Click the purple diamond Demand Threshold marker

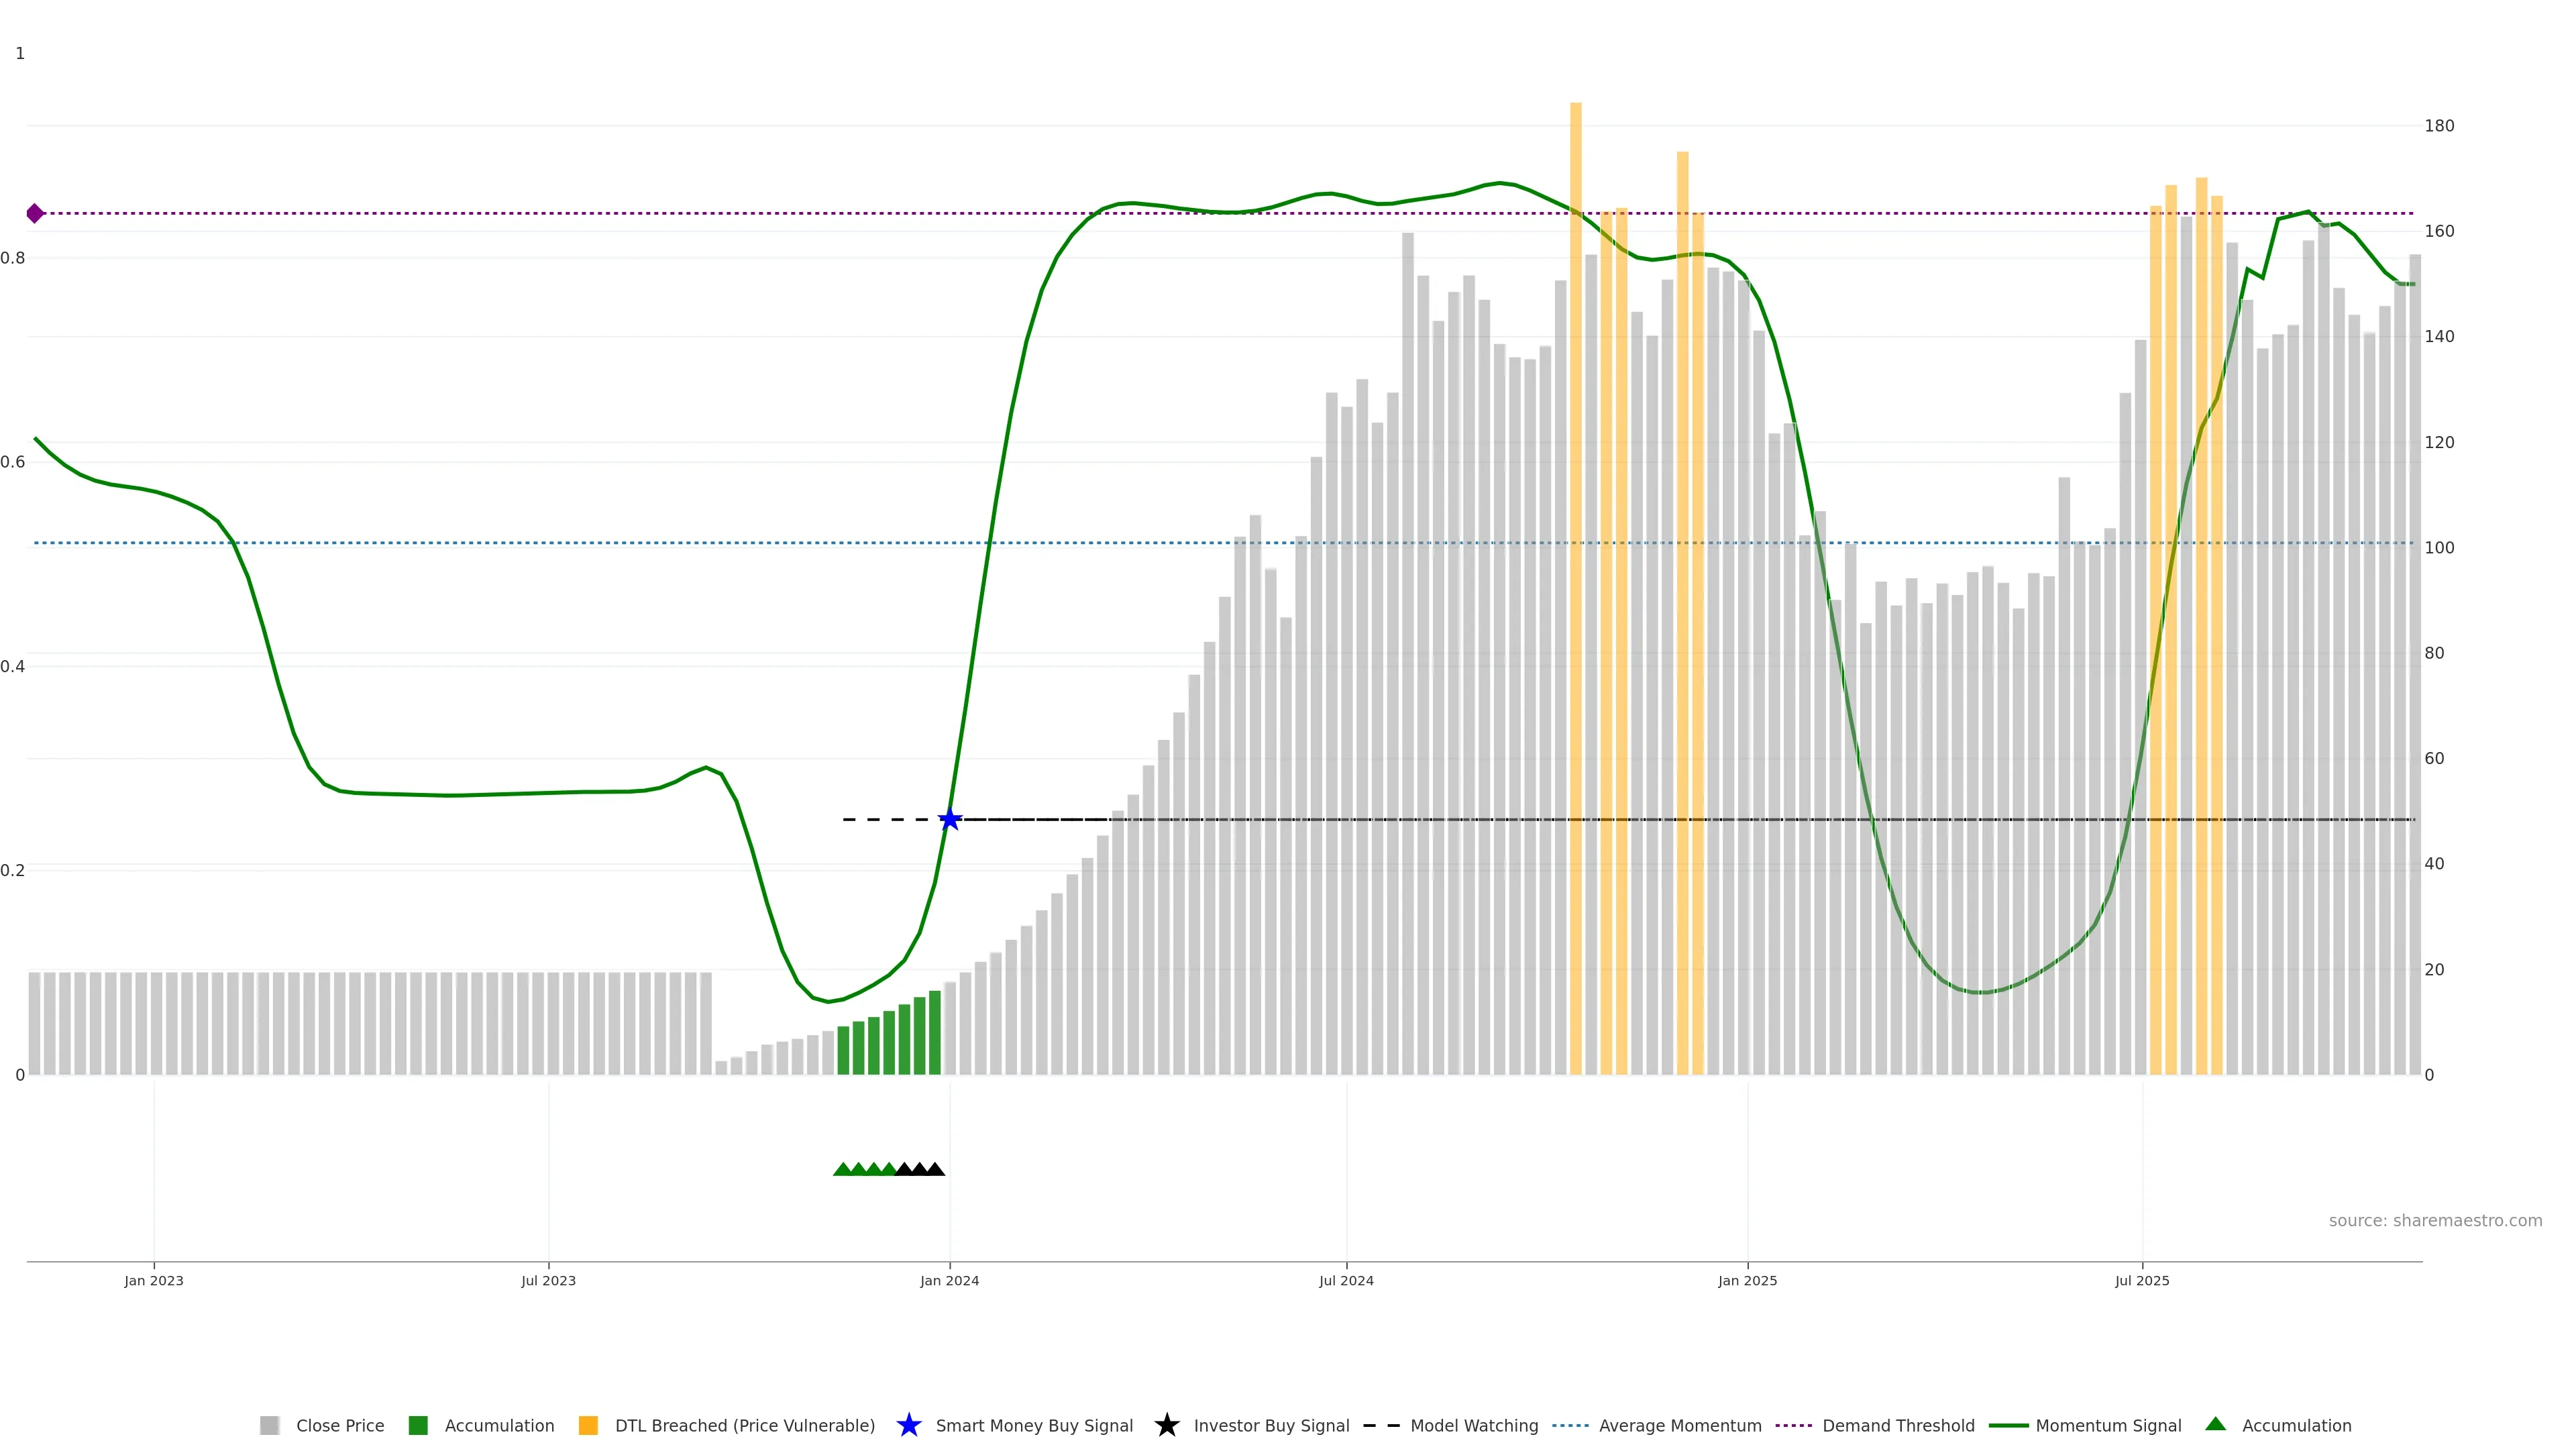35,213
